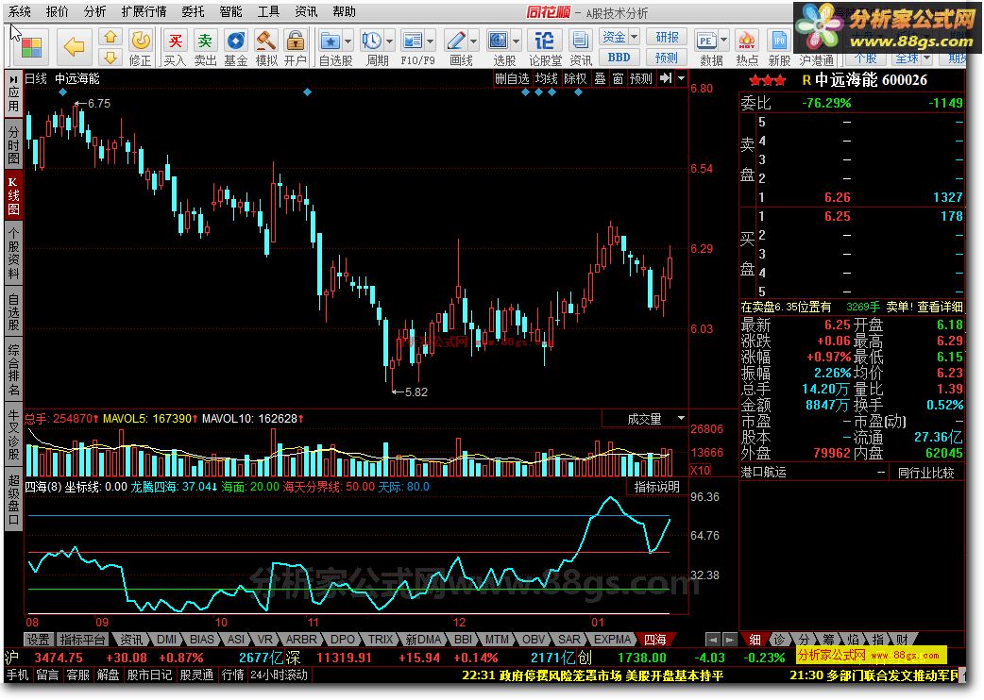The height and width of the screenshot is (700, 984).
Task: Click the 模拟 gavel icon
Action: 266,42
